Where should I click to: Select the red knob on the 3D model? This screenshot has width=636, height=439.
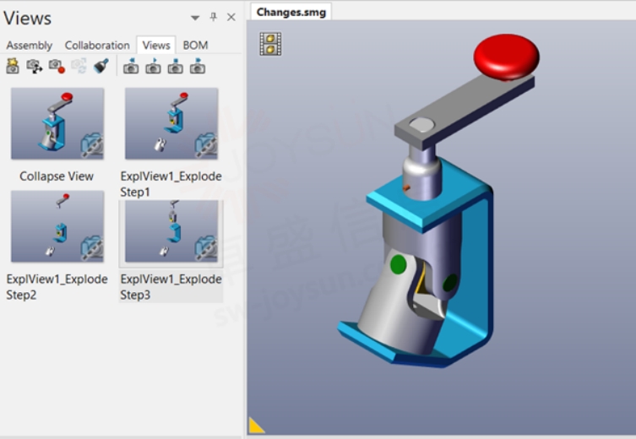(506, 56)
